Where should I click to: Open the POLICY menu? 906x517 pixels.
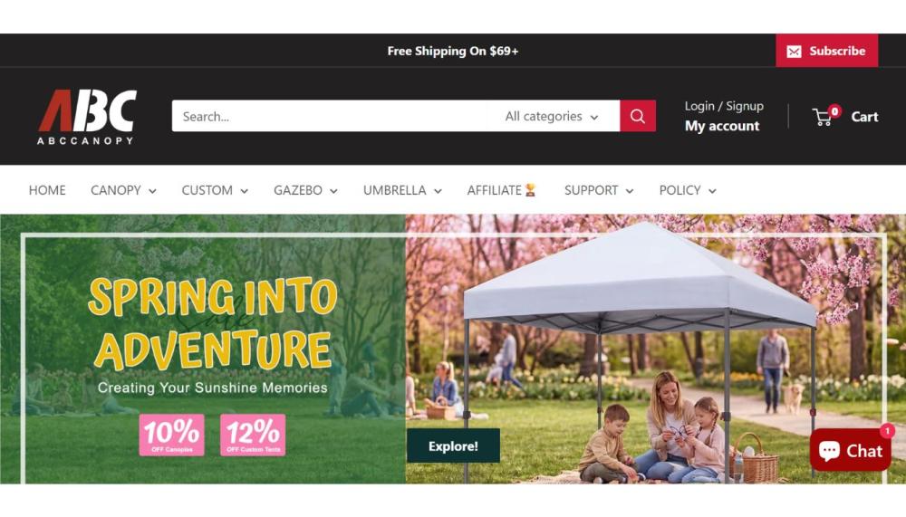[x=688, y=190]
